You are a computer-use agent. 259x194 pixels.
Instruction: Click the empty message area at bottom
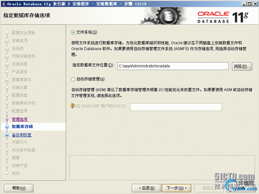coord(162,168)
